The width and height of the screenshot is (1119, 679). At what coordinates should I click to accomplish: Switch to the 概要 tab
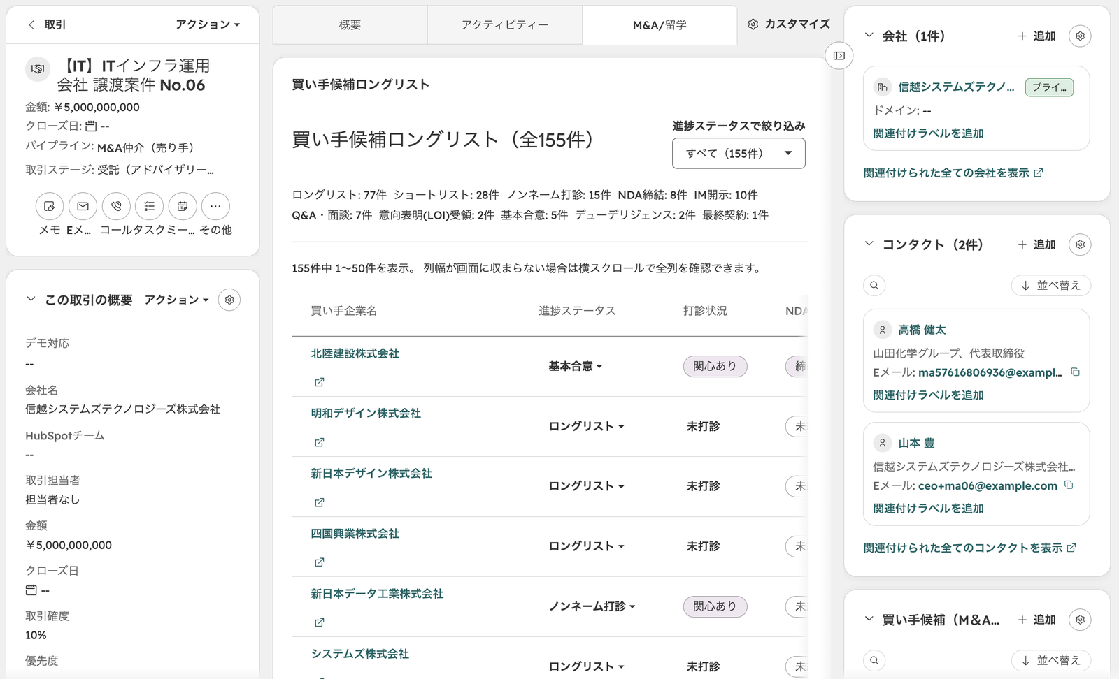350,25
